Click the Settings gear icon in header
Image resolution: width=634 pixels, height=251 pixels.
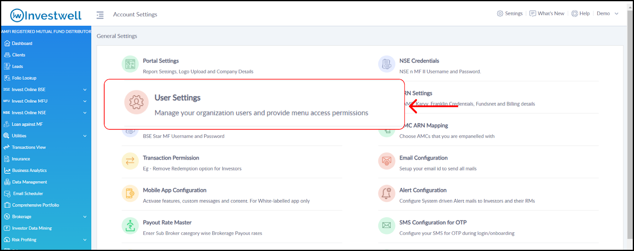(500, 13)
